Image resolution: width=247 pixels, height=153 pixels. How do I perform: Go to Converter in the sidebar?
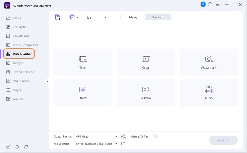tap(16, 27)
